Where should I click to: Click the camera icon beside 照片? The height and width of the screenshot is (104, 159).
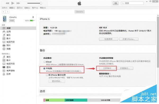pos(4,45)
